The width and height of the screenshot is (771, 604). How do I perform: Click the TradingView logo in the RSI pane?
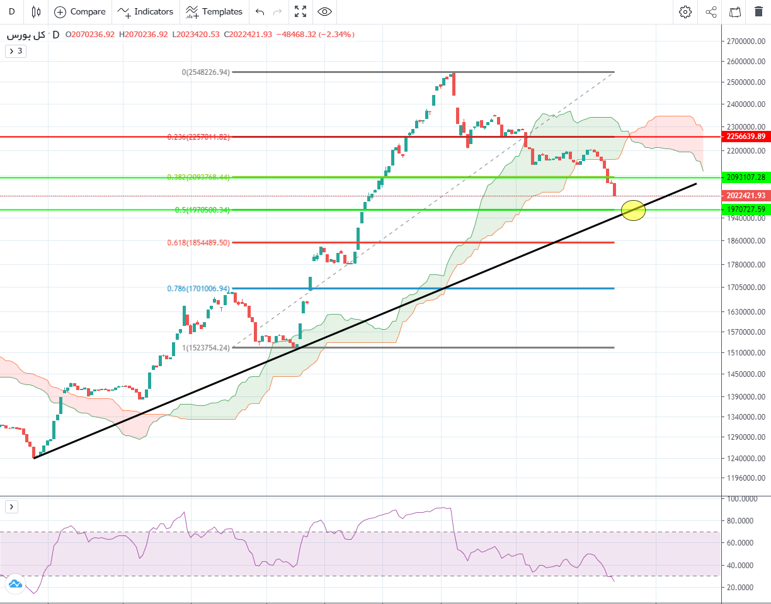(15, 584)
